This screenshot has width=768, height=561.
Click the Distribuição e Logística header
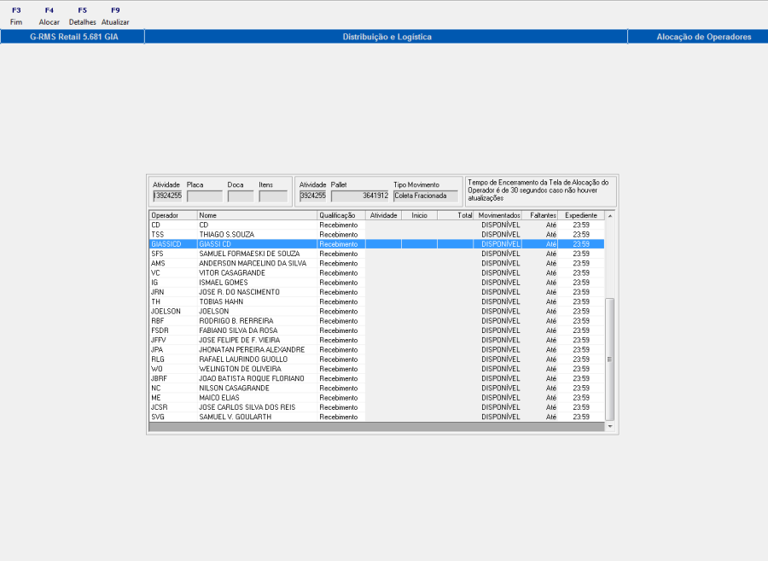387,37
